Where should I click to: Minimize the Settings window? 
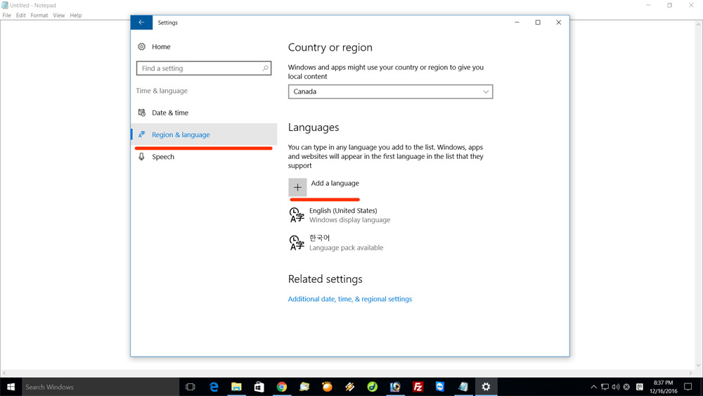click(517, 23)
